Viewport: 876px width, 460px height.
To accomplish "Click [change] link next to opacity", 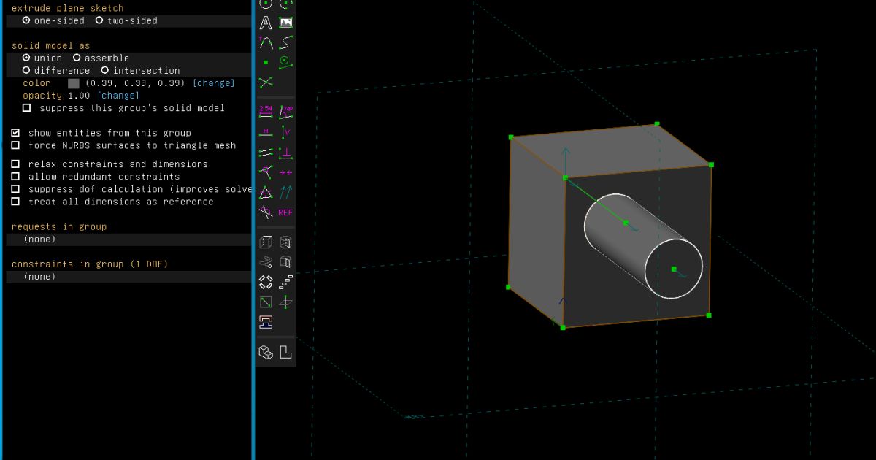I will (118, 96).
